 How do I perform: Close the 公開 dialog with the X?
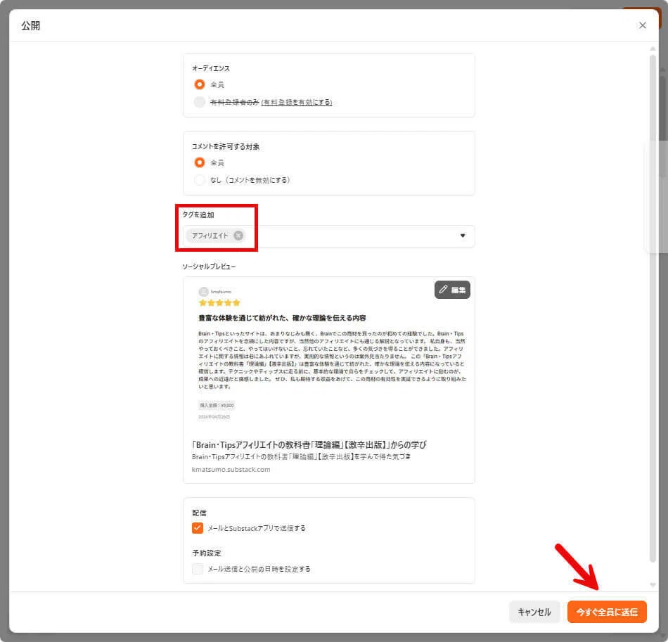pos(642,25)
